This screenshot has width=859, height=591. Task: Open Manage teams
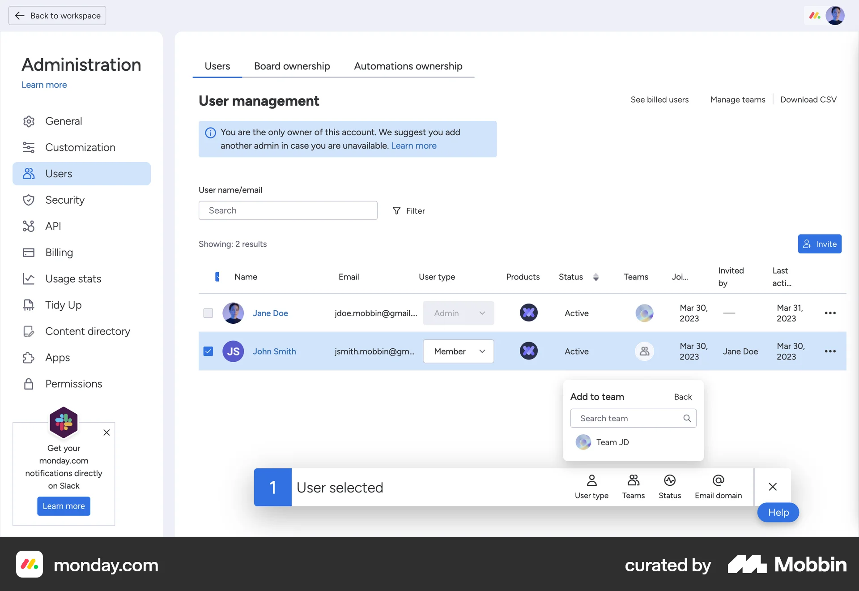[737, 99]
